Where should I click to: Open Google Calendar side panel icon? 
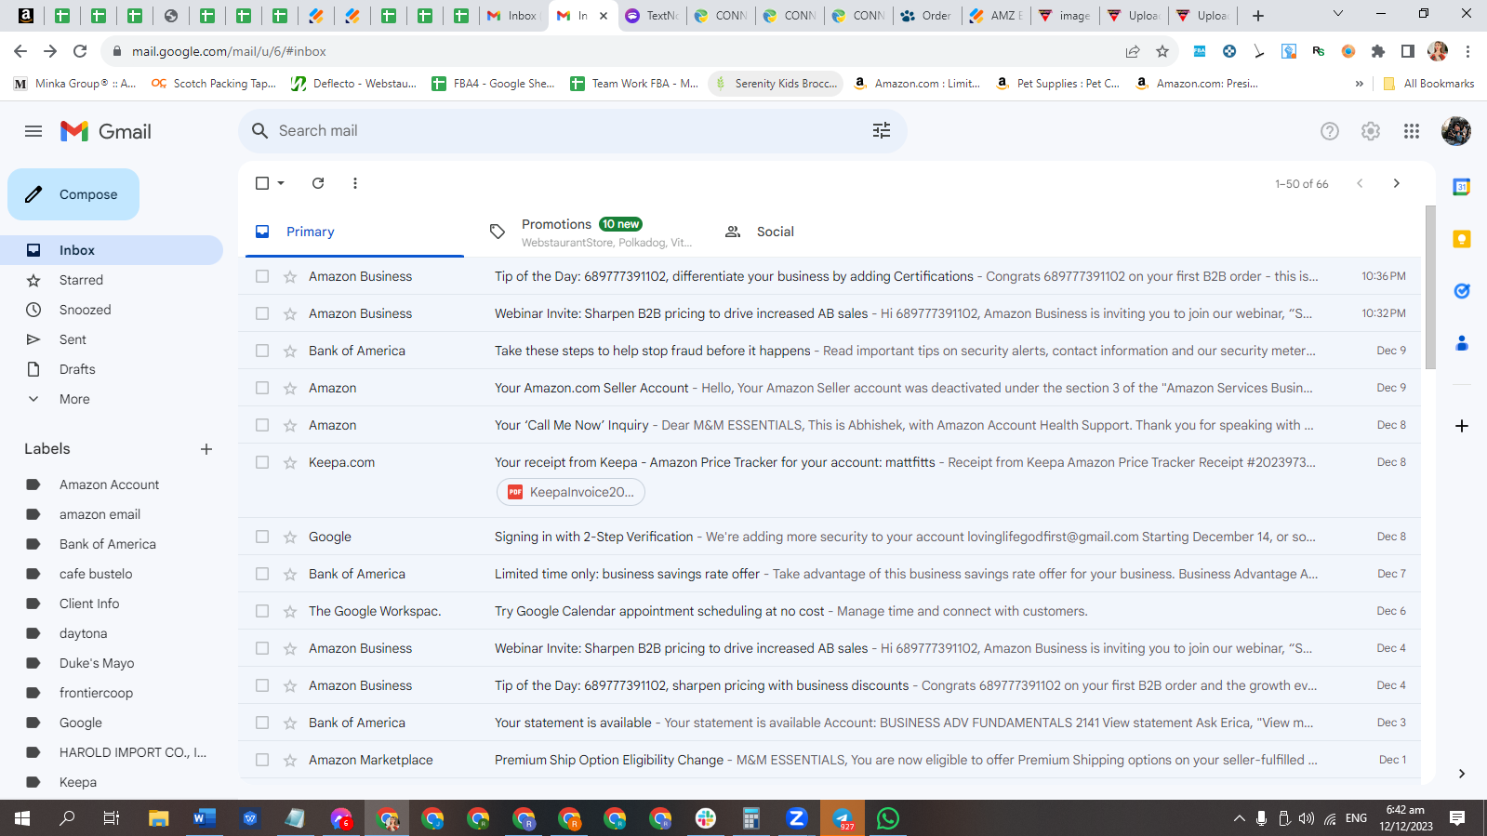1462,187
